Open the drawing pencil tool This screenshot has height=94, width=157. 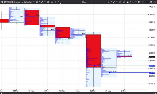pyautogui.click(x=42, y=2)
